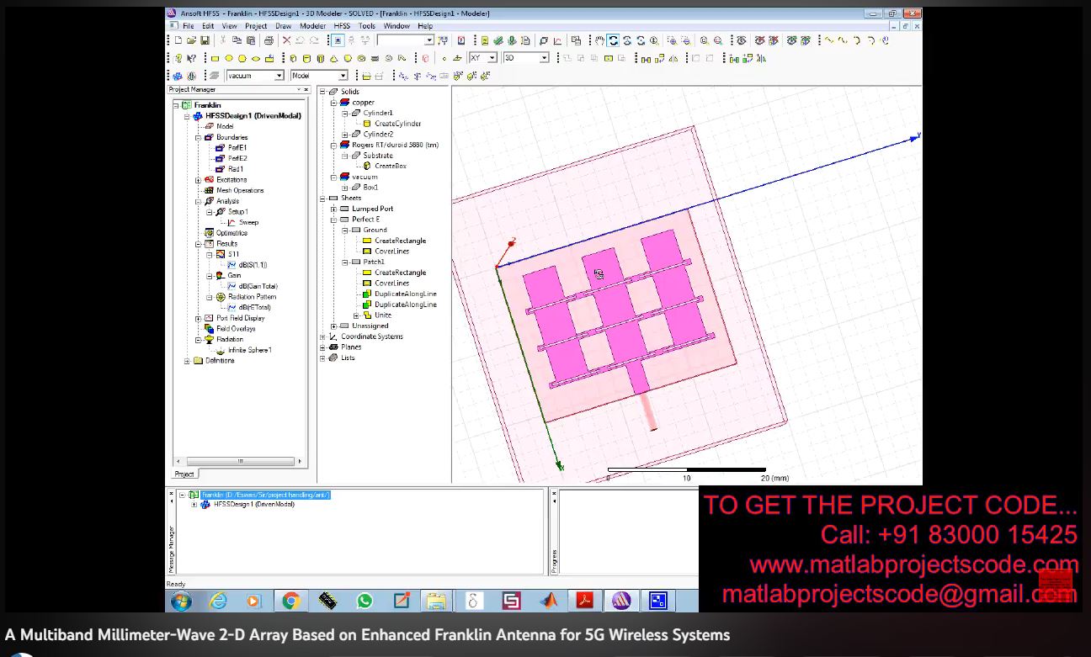Launch MATLAB from the Windows taskbar
This screenshot has width=1091, height=657.
(x=549, y=601)
